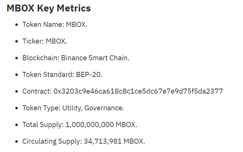Click the contract address 0x3203c9e46ca618...

coord(138,91)
